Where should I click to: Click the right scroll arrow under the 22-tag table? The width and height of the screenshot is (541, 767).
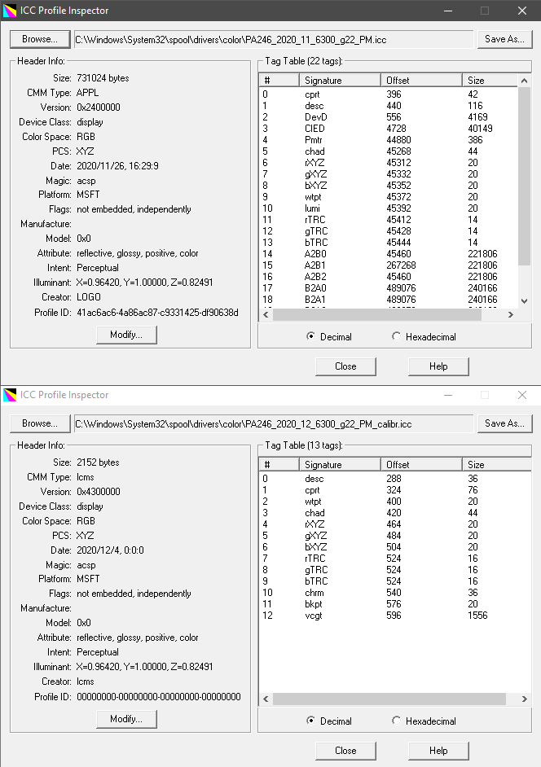[x=510, y=314]
